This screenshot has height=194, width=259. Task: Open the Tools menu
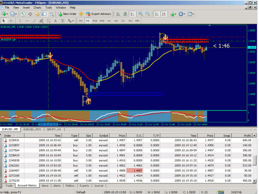coord(48,7)
